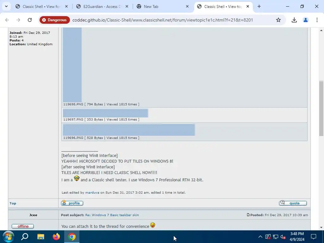Screen dimensions: 324x243
Task: Go back with the back arrow
Action: 7,20
